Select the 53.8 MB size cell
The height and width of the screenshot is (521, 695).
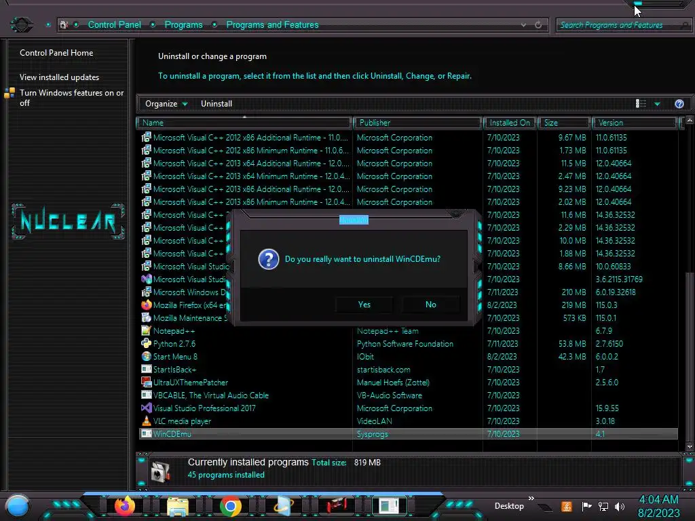click(571, 343)
